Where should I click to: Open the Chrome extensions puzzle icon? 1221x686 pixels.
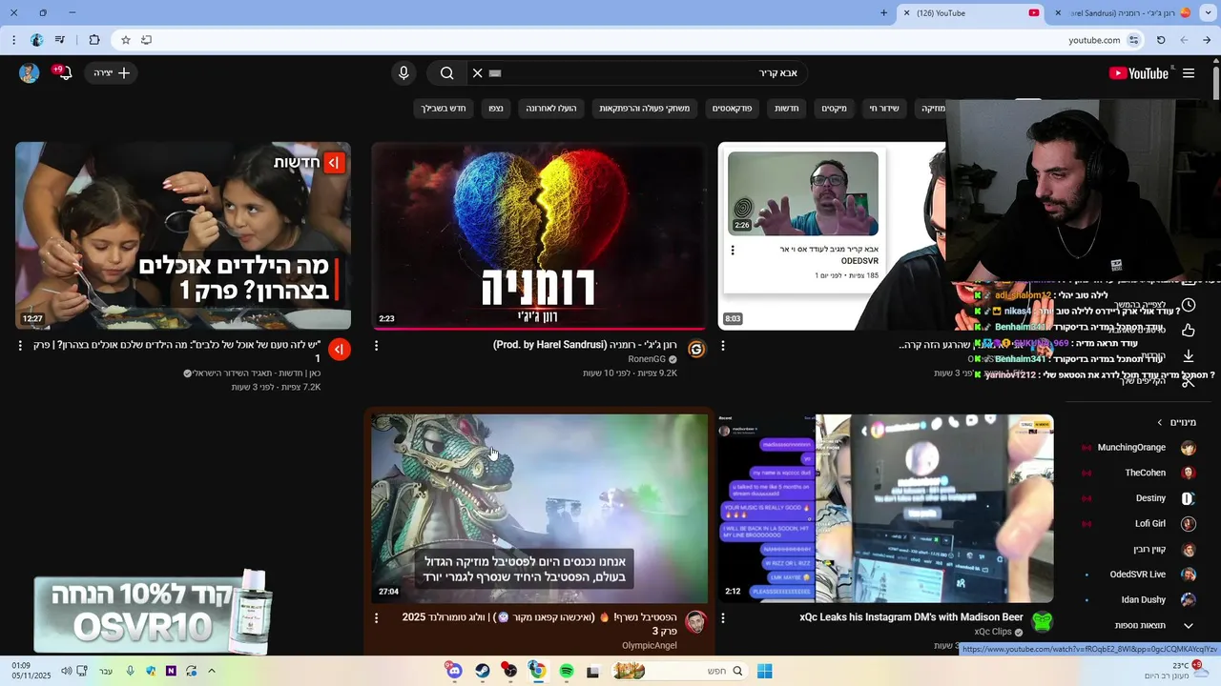pos(94,40)
